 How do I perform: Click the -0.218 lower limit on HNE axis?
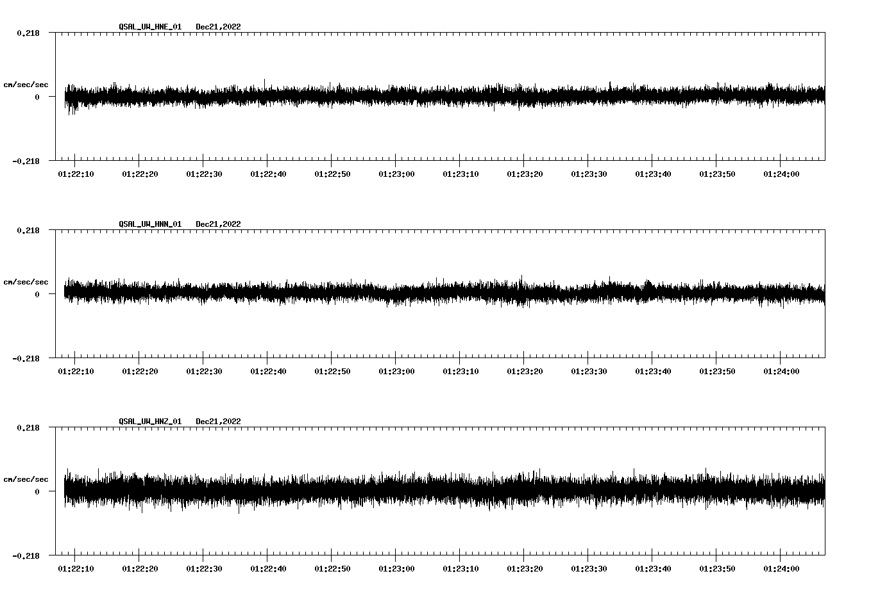(26, 161)
